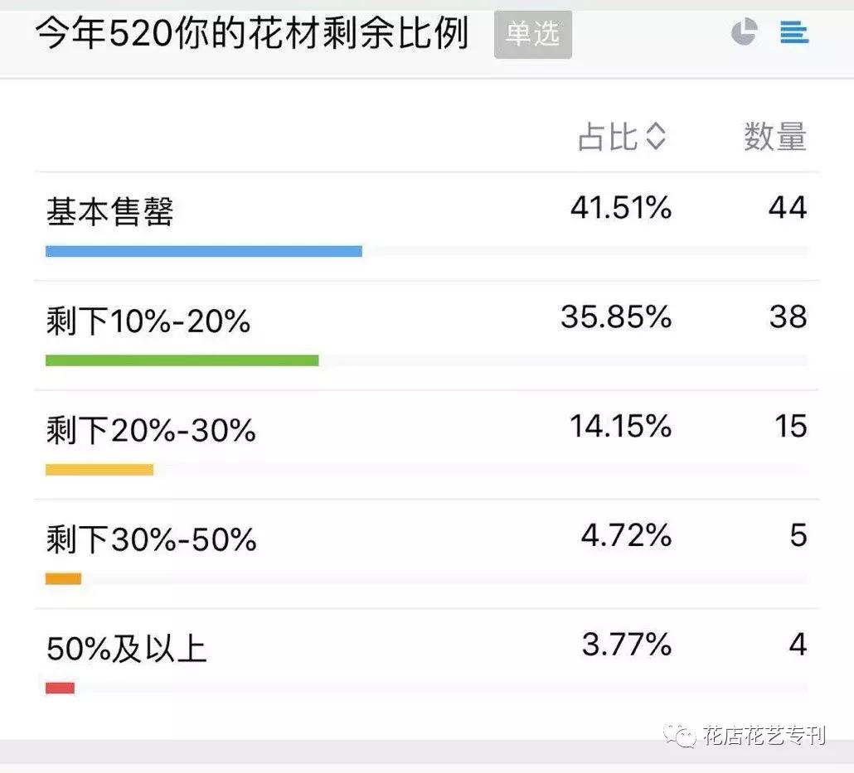The image size is (854, 773).
Task: Click the blue 基本售罄 progress bar
Action: pyautogui.click(x=203, y=251)
